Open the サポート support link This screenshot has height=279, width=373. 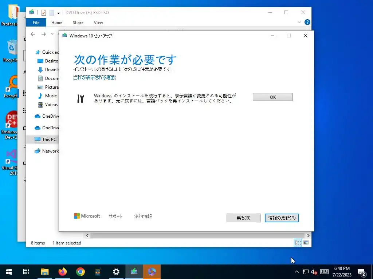click(x=115, y=217)
